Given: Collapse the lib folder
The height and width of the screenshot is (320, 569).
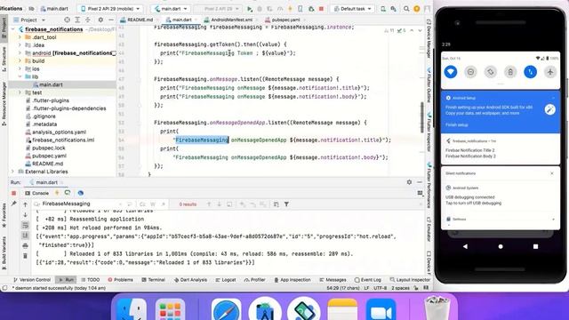Looking at the screenshot, I should (x=20, y=76).
